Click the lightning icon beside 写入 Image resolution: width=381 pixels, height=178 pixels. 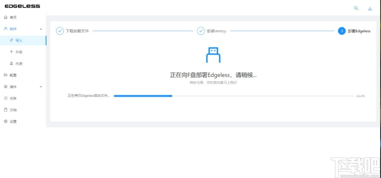tap(12, 40)
